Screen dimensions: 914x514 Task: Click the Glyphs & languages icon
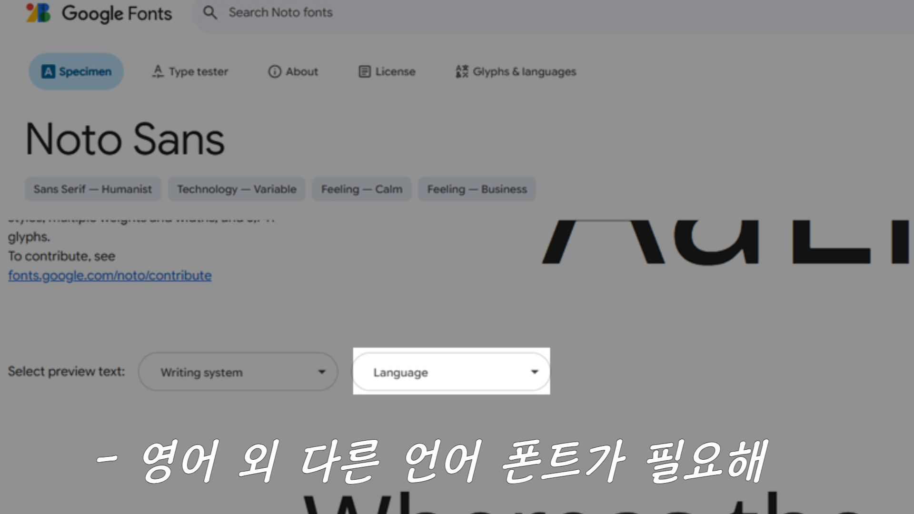[x=462, y=71]
